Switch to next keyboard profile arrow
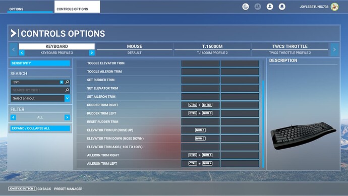 coord(92,53)
